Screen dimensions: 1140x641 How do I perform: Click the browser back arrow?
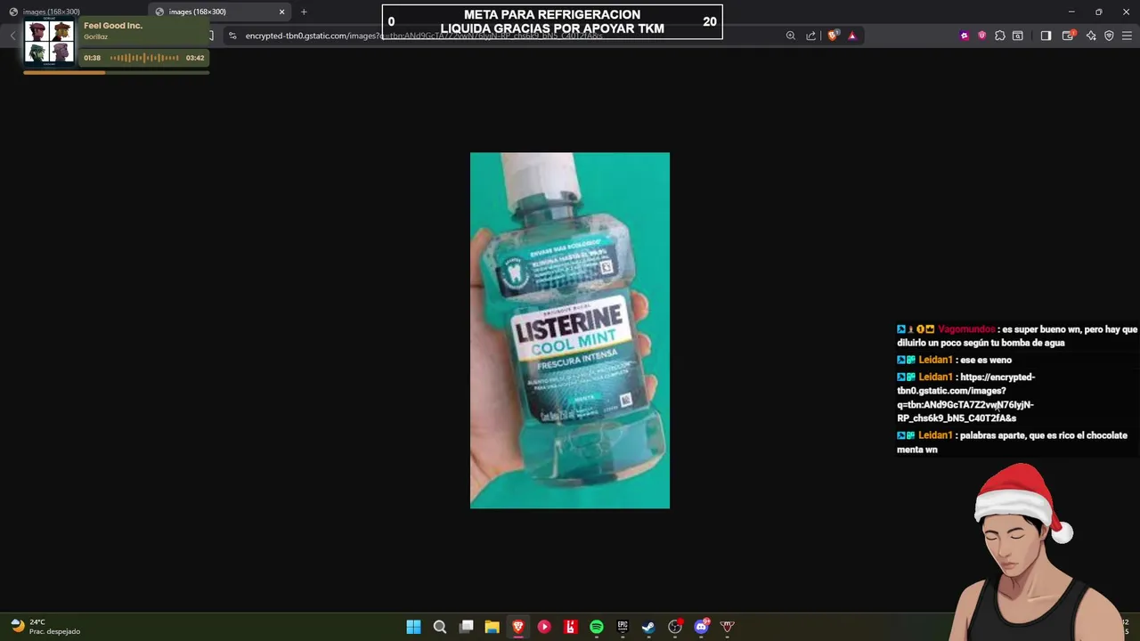tap(12, 36)
